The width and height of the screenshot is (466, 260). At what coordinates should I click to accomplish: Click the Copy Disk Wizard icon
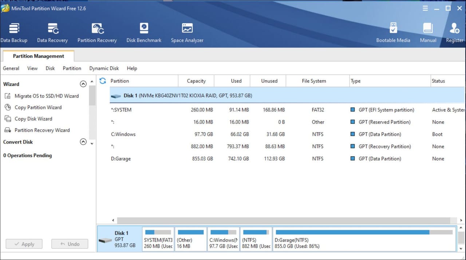[x=8, y=119]
